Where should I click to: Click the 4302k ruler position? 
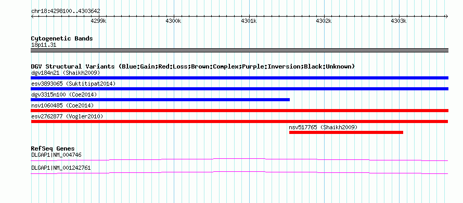[324, 21]
